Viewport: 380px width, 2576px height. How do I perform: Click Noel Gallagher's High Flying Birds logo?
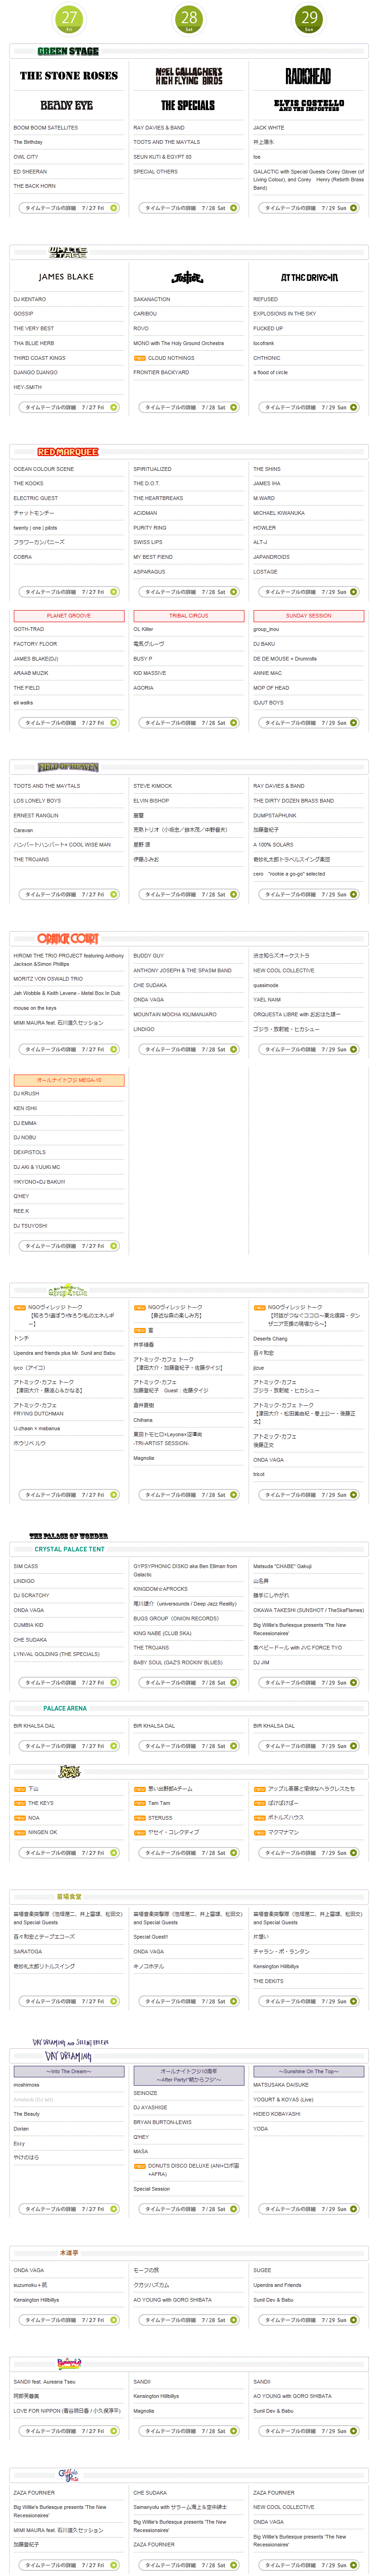click(189, 76)
